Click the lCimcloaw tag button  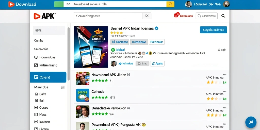[139, 42]
